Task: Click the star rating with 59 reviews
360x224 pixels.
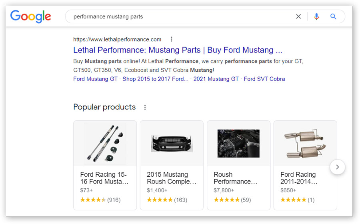Action: 232,200
